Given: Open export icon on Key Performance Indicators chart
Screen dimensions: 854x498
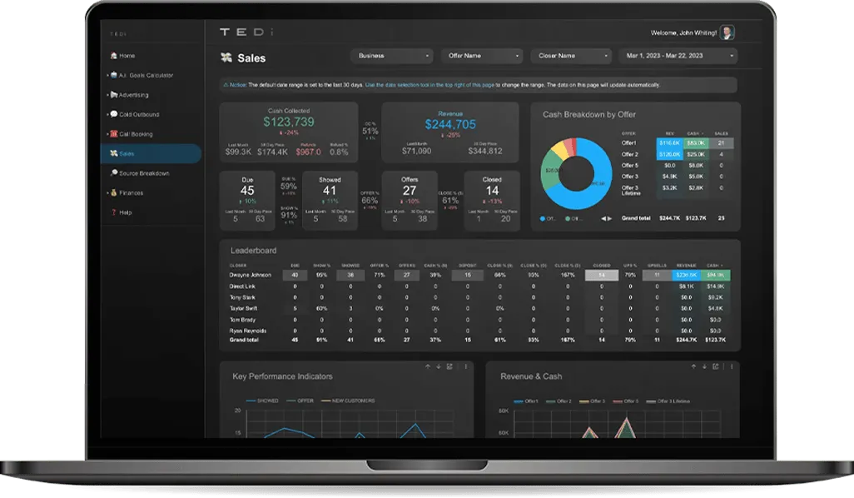Looking at the screenshot, I should 449,366.
